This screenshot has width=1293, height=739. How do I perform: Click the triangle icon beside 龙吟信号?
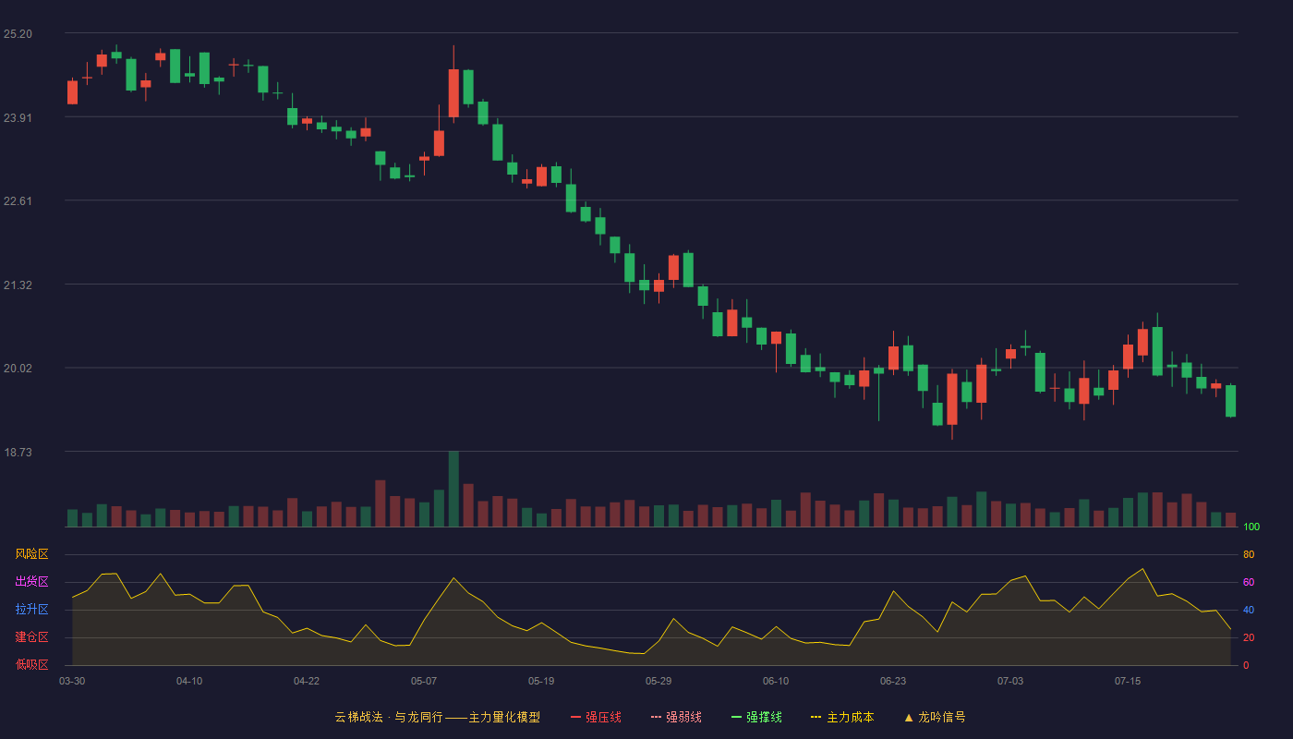909,717
